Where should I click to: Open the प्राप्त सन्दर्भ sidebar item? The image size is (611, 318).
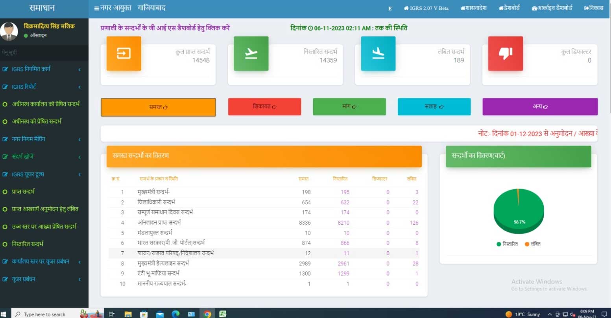pos(23,192)
